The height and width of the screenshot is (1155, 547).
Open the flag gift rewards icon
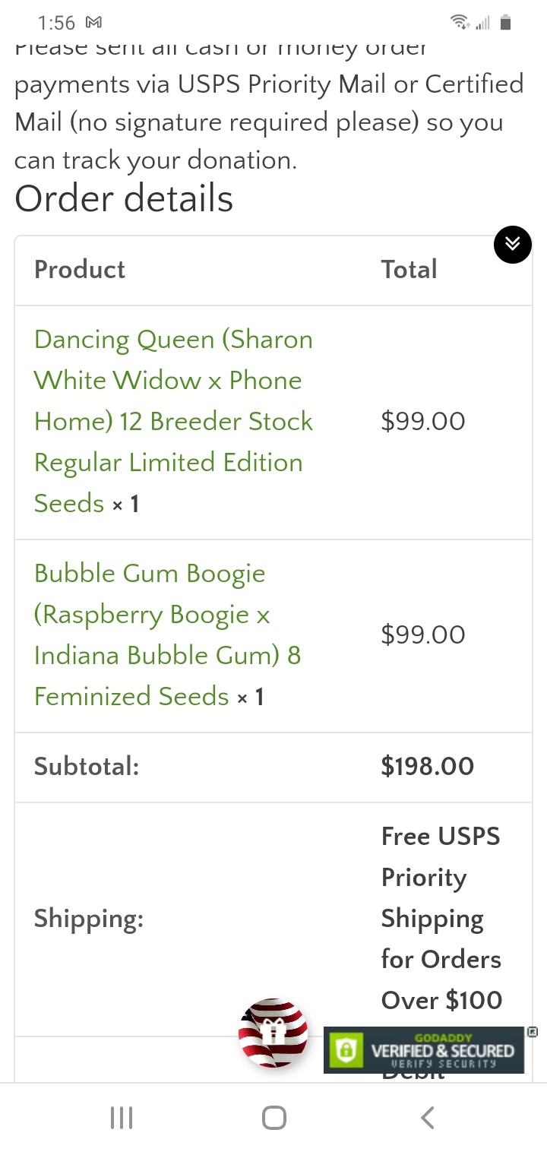(273, 1033)
